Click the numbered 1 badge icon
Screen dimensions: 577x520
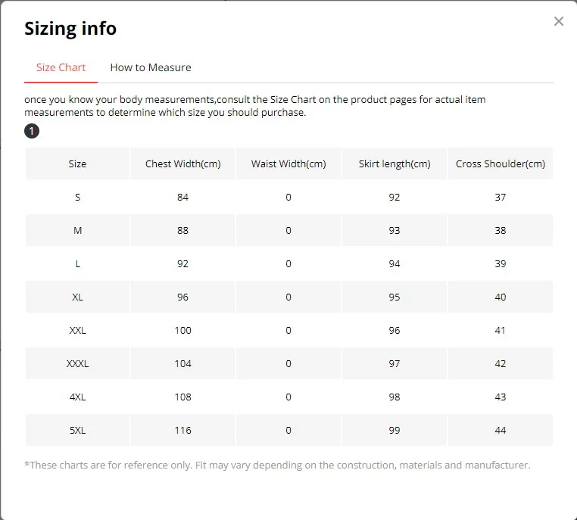32,132
